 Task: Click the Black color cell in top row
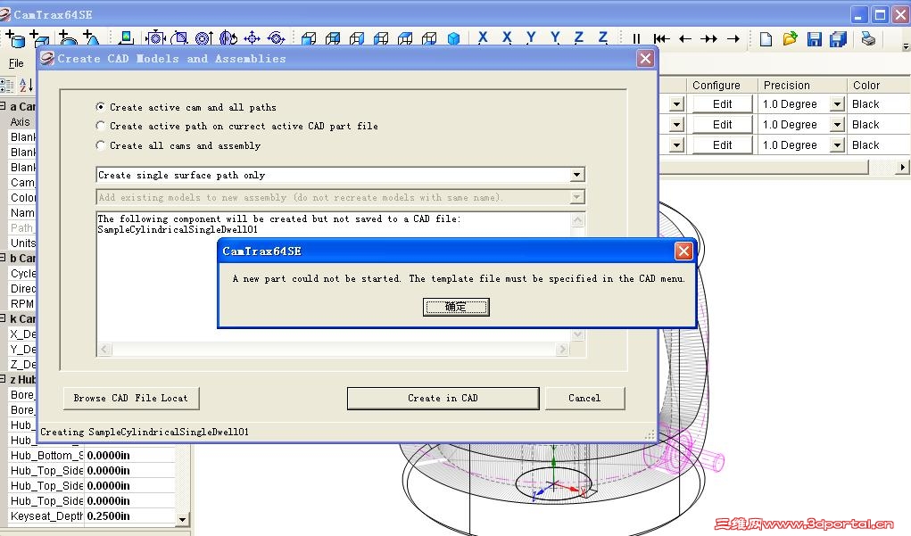[x=879, y=104]
